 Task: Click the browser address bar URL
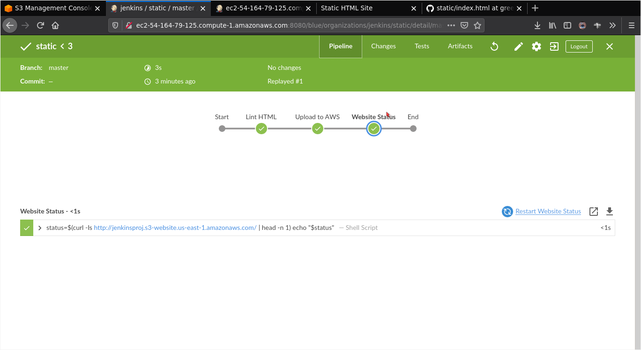(x=289, y=25)
